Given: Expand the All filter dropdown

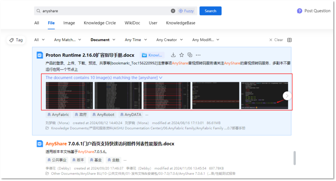Looking at the screenshot, I should [39, 40].
